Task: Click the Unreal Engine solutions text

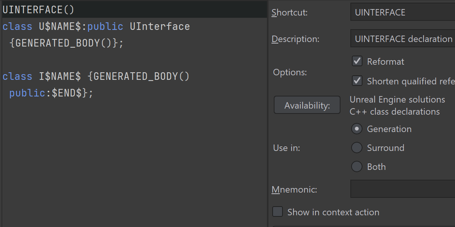Action: [397, 100]
